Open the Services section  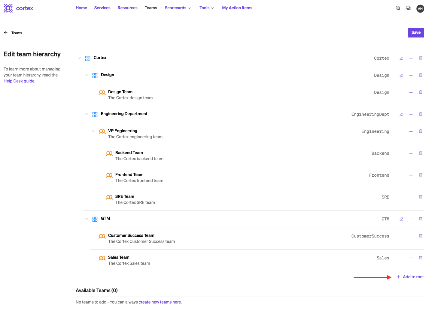point(102,8)
